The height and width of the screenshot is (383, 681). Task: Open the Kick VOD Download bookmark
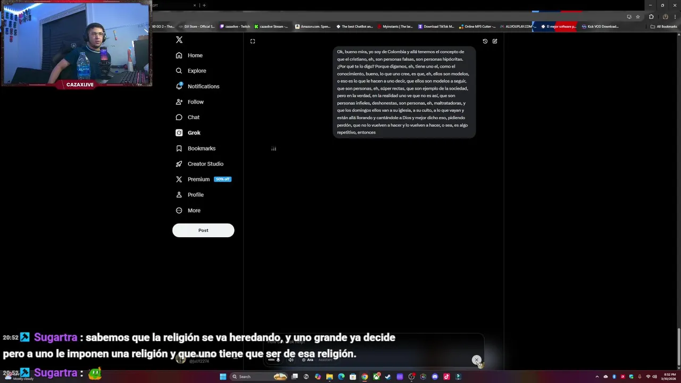coord(600,27)
